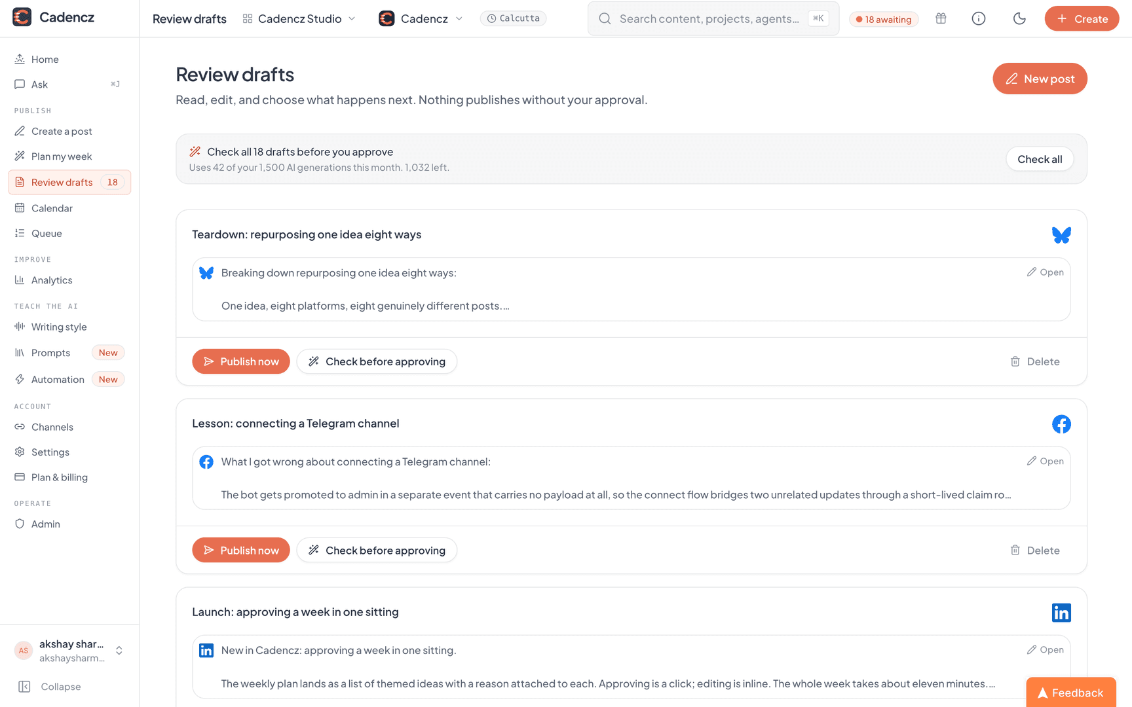Publish the Teardown draft now
The width and height of the screenshot is (1132, 707).
point(241,361)
